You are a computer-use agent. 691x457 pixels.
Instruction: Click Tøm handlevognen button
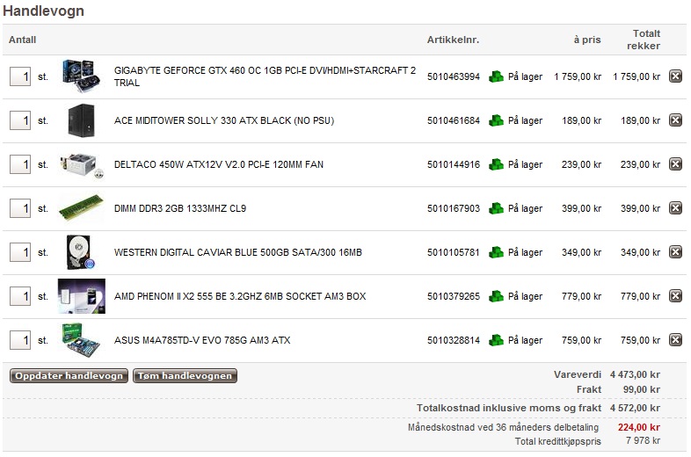(x=185, y=376)
